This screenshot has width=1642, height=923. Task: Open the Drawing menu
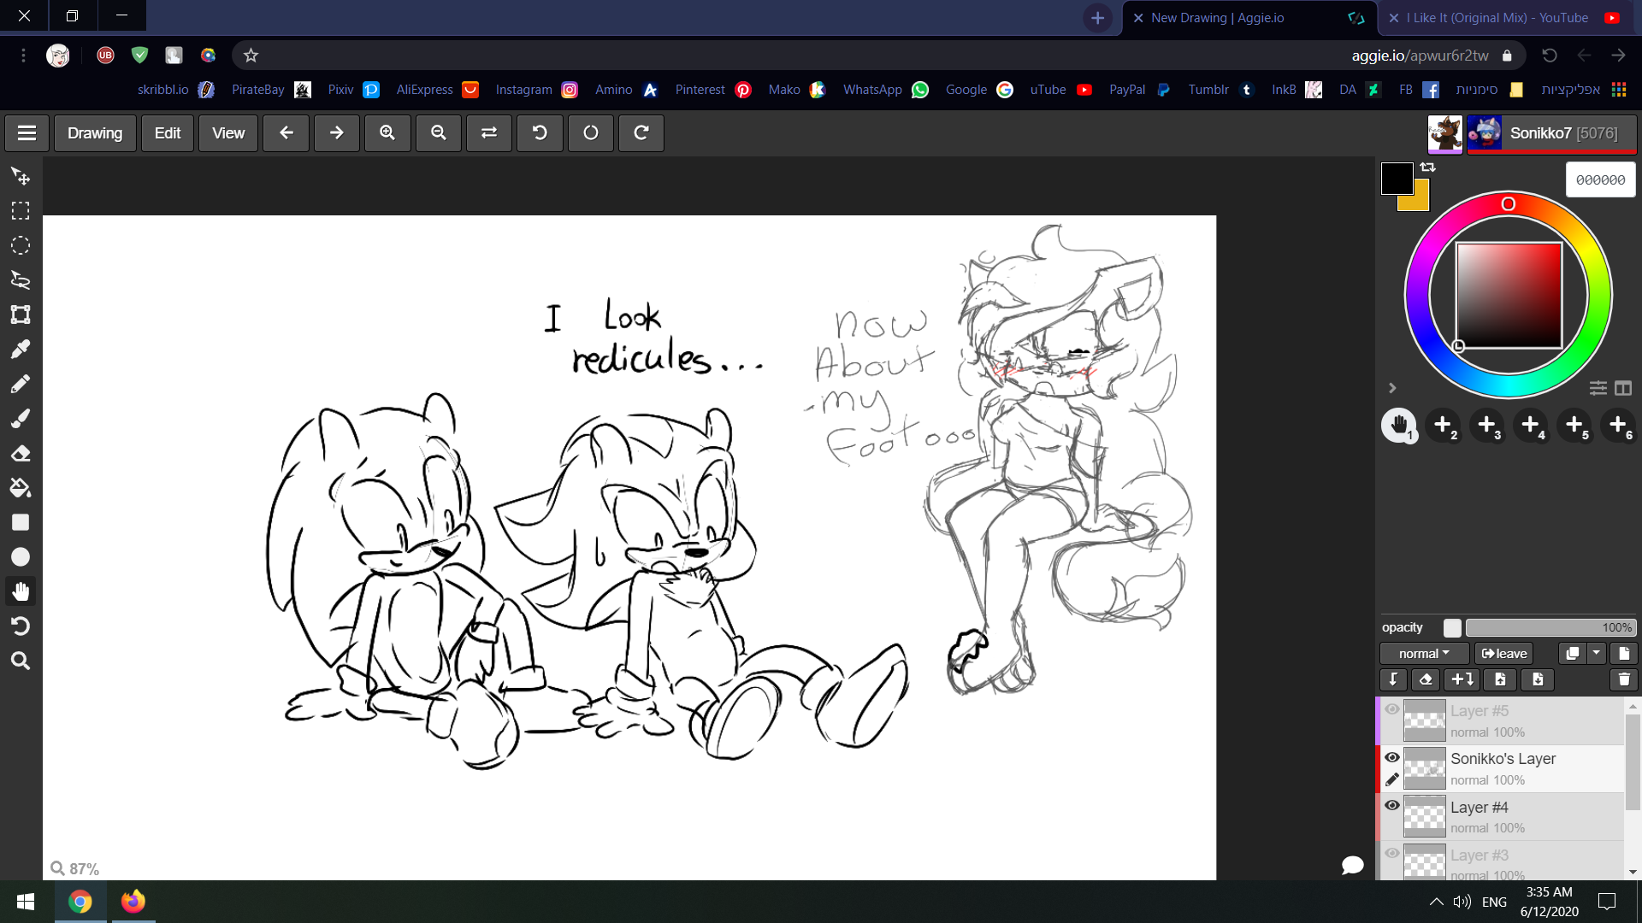(95, 133)
